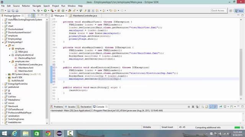Switch to the Problems tab
245x137 pixels.
[x=57, y=107]
